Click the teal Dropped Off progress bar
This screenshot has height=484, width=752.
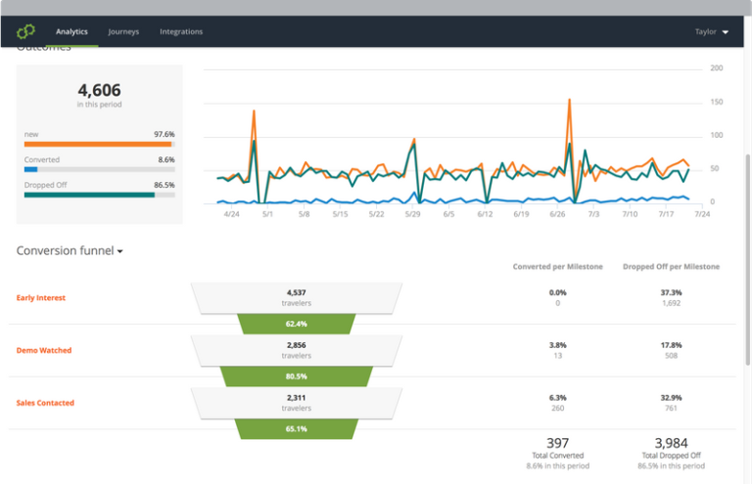89,195
